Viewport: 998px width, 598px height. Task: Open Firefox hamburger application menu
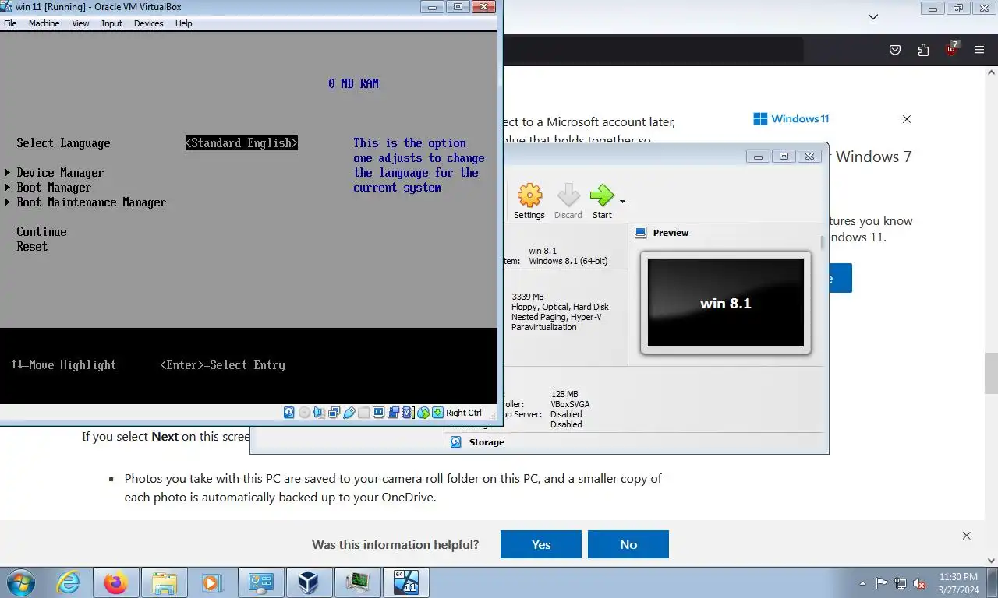pos(979,50)
